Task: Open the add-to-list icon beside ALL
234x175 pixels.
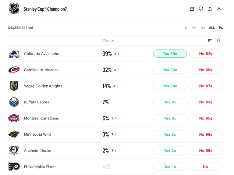Action: [221, 28]
